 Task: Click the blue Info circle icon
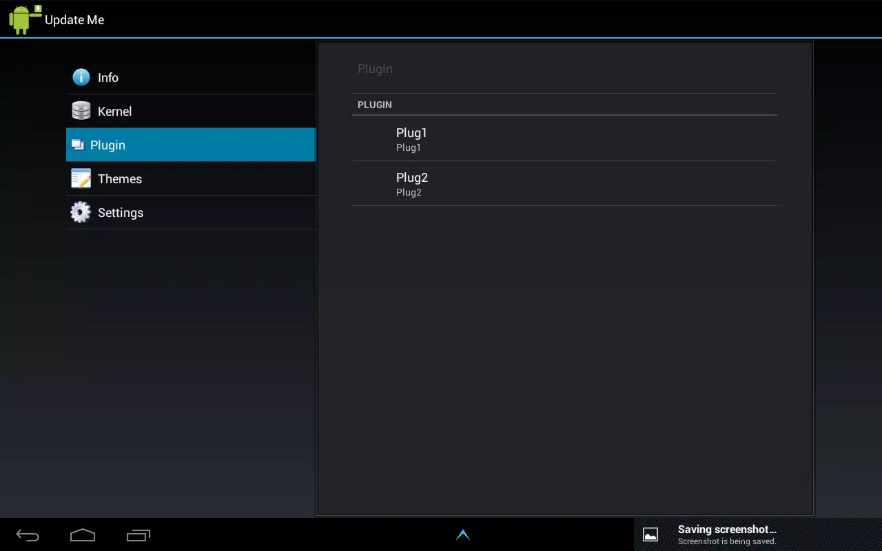81,77
